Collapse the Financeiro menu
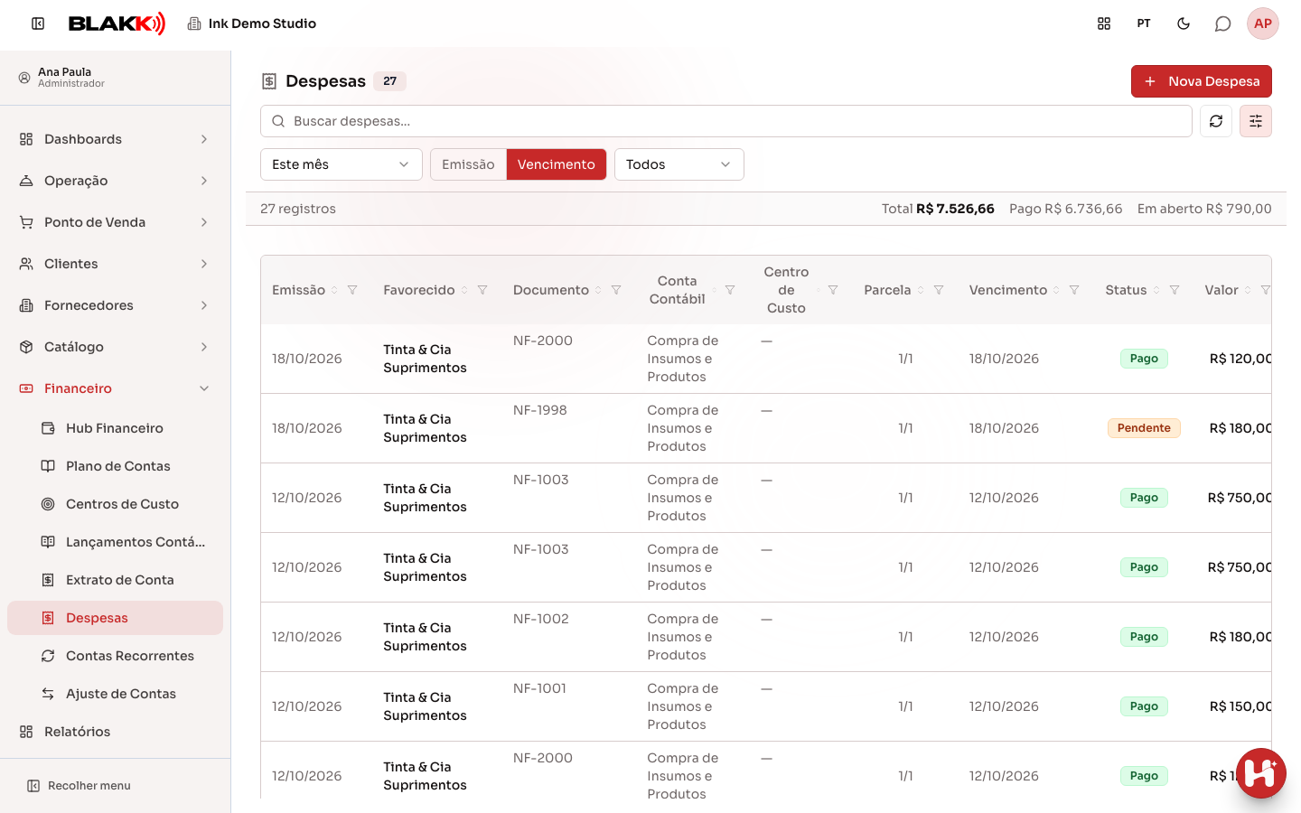Viewport: 1301px width, 813px height. [x=115, y=388]
